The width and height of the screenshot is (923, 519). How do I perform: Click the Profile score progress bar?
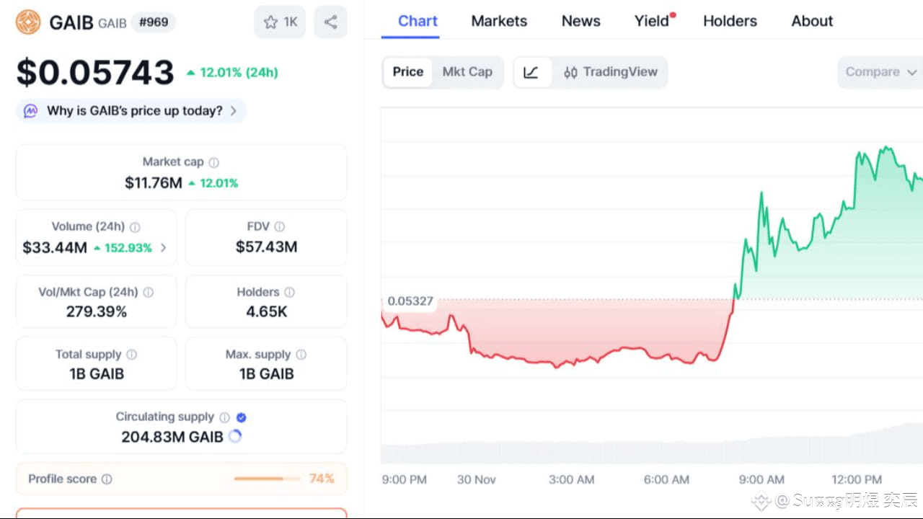(267, 479)
